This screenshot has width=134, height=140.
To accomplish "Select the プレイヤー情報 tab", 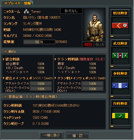I will point(17,3).
